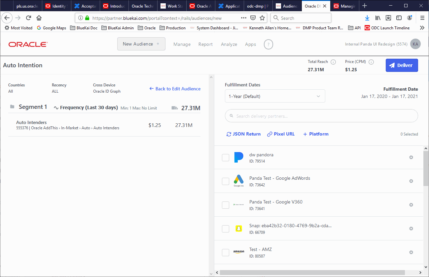Click the Price (CPM) info icon
The height and width of the screenshot is (277, 429).
click(x=371, y=62)
